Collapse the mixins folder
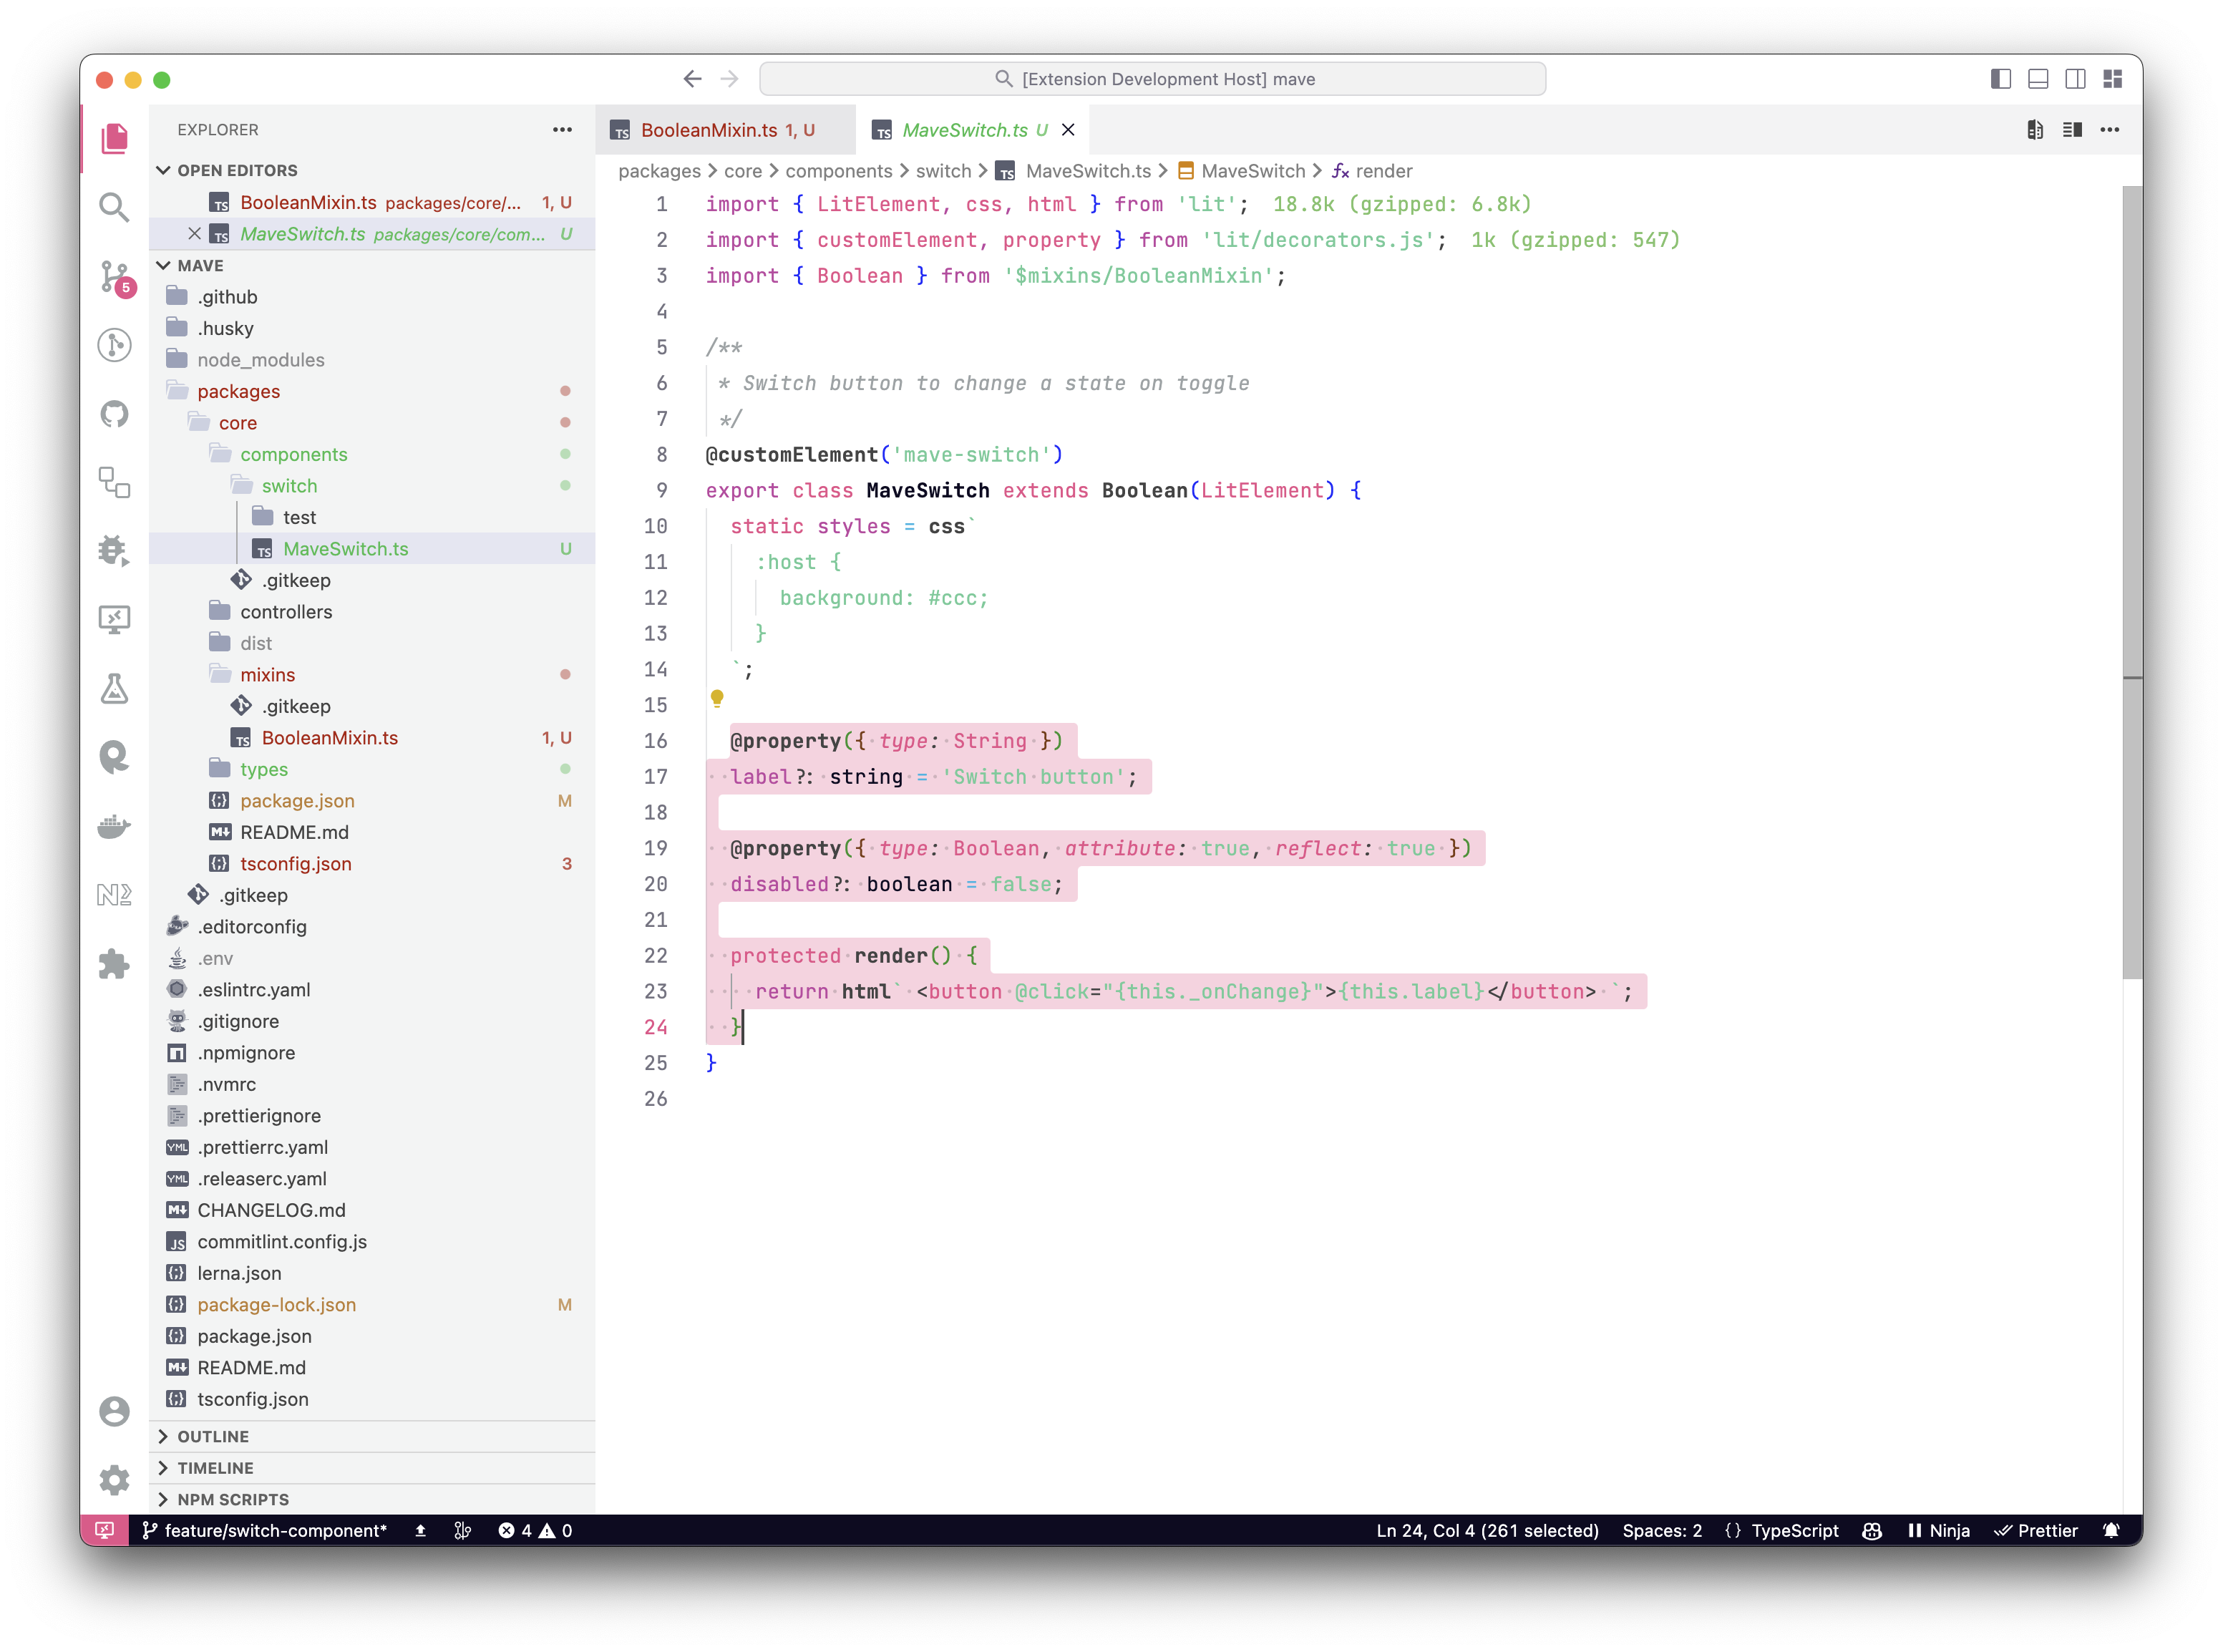2223x1652 pixels. (372, 675)
